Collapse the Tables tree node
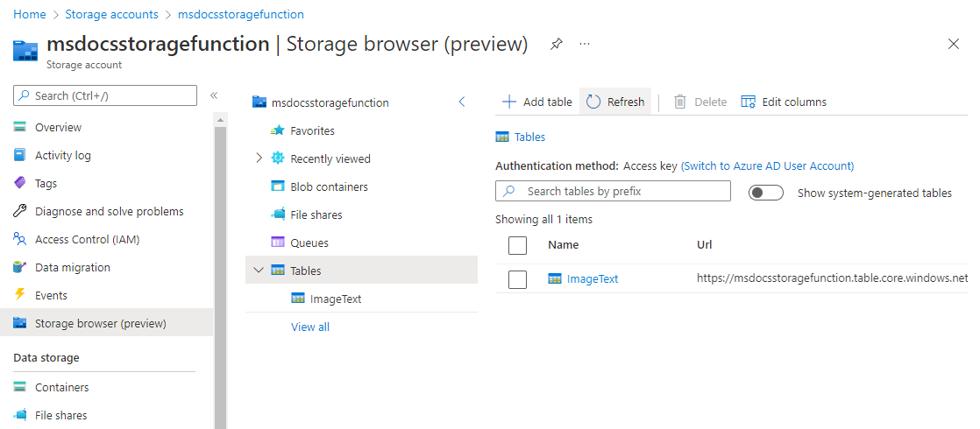The width and height of the screenshot is (980, 429). tap(259, 271)
